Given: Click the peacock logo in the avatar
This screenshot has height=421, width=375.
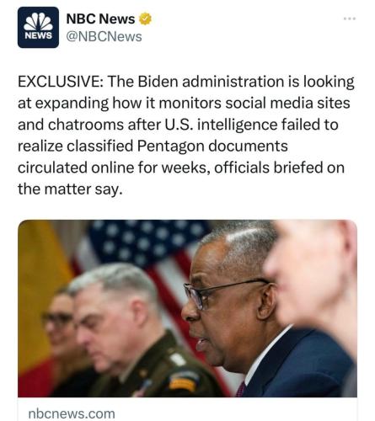Looking at the screenshot, I should [x=38, y=21].
